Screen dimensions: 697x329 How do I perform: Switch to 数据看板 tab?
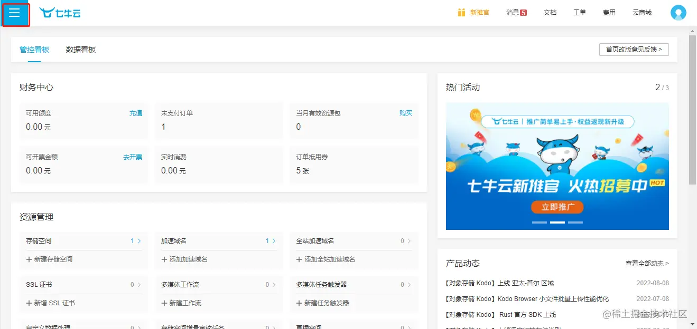pos(81,50)
